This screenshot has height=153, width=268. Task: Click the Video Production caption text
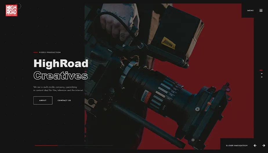50,52
